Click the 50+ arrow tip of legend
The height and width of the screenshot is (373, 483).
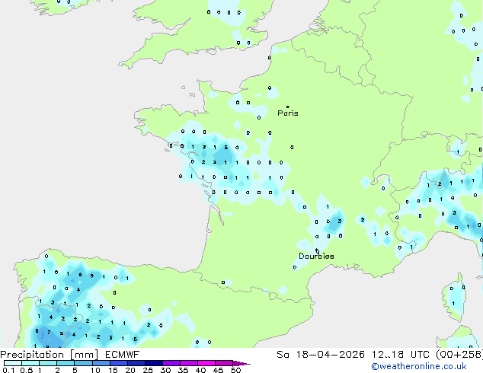point(243,363)
